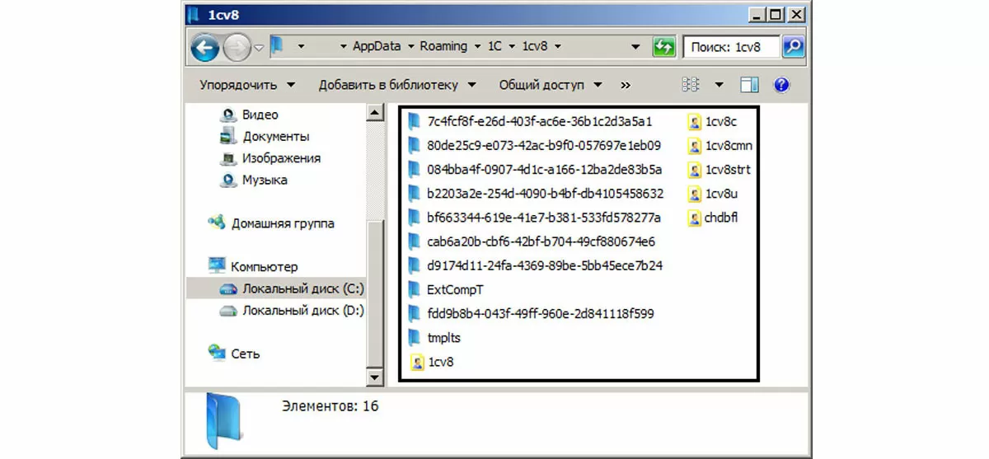Select folder icon of fdd9b8b4-043f-49ff-960e-2d841118f599
The width and height of the screenshot is (989, 459).
(x=415, y=313)
